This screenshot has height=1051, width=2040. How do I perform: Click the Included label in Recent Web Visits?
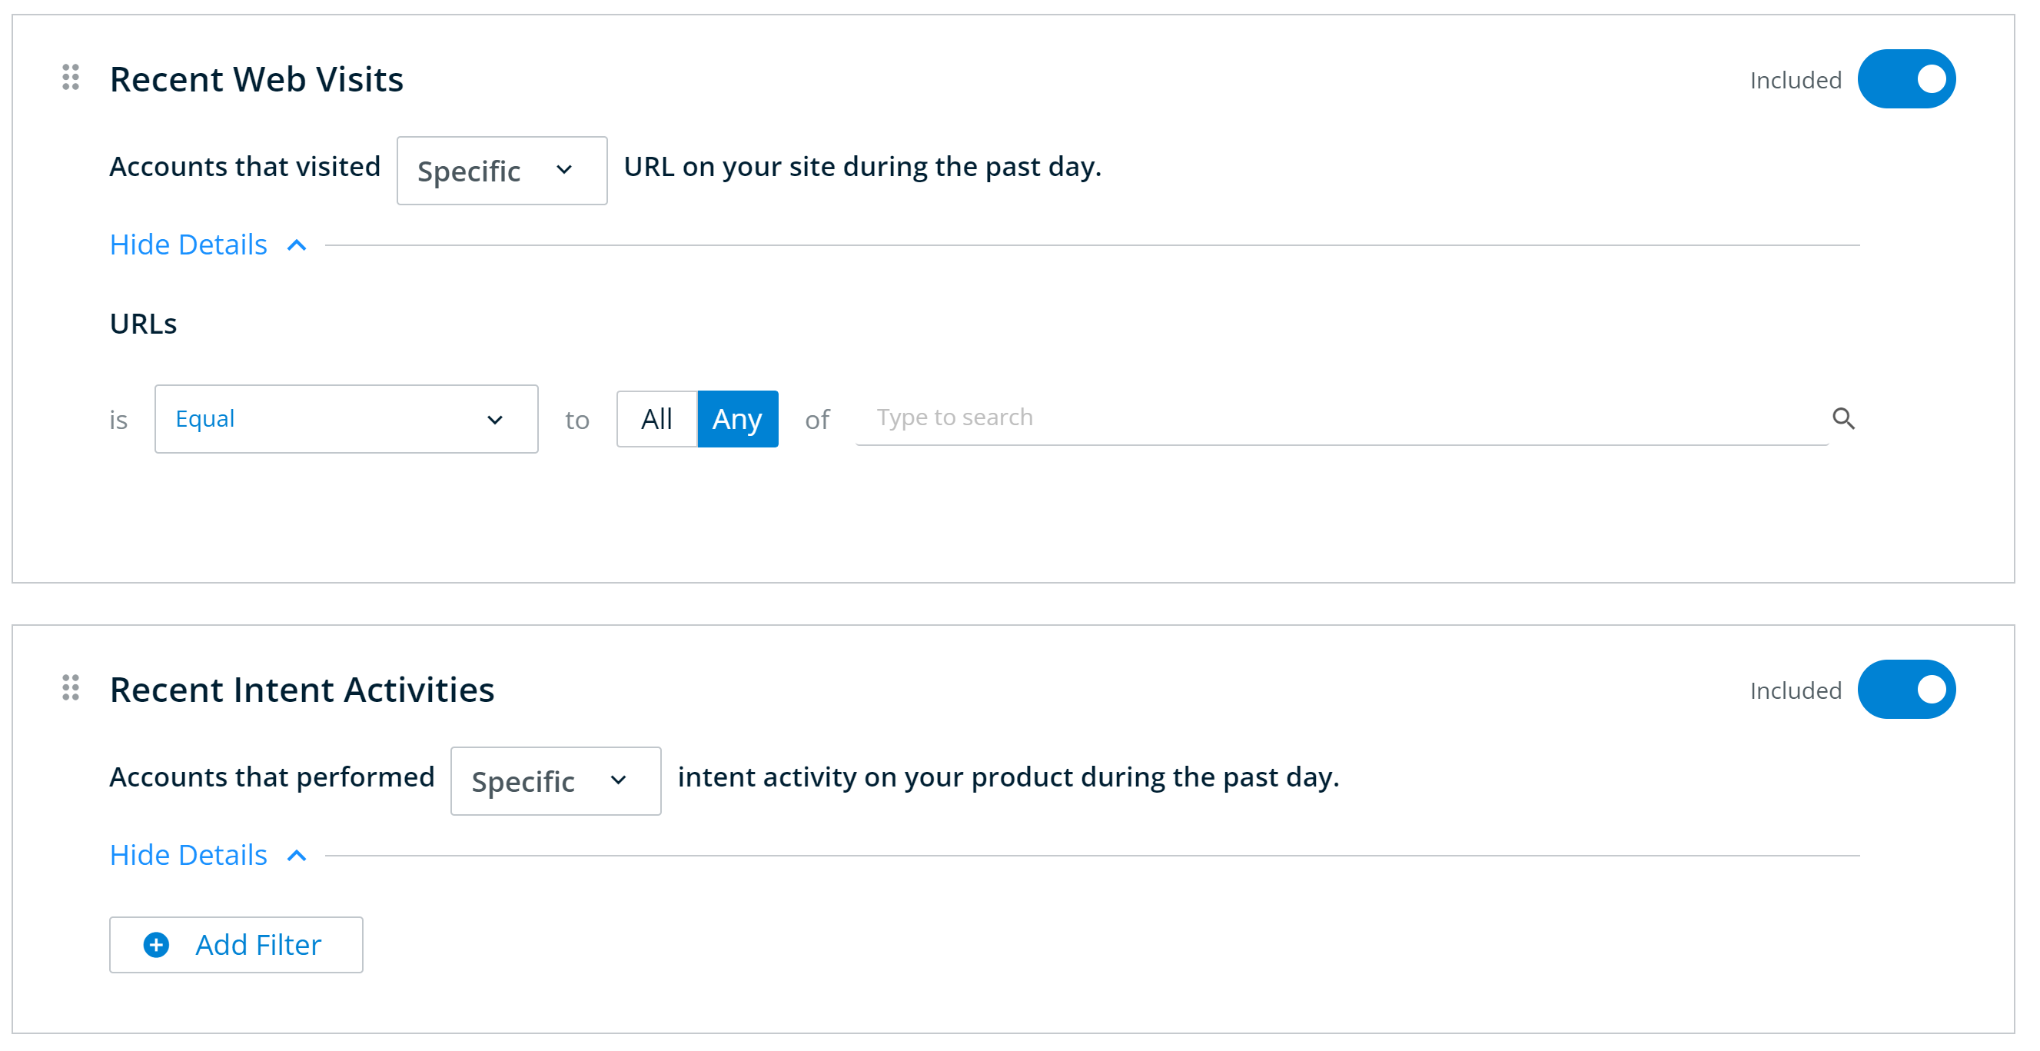tap(1796, 80)
